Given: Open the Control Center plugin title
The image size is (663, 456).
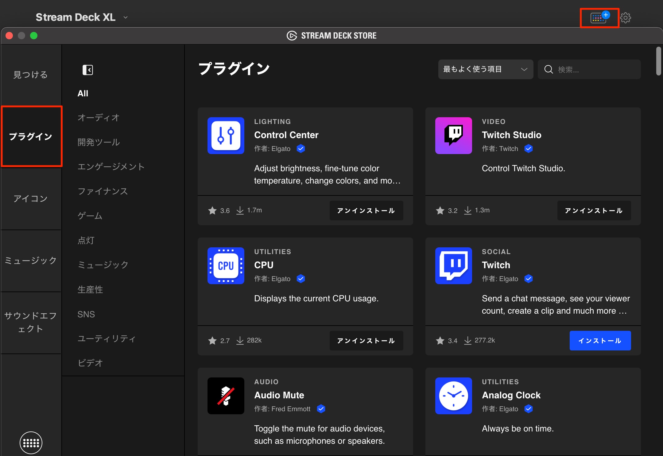Looking at the screenshot, I should click(286, 135).
